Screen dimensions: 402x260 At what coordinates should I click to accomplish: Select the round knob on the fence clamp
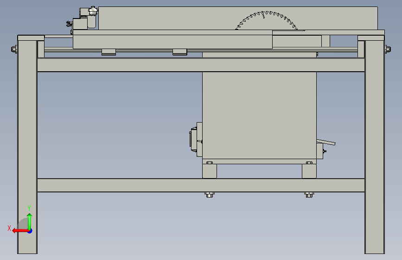tap(93, 11)
